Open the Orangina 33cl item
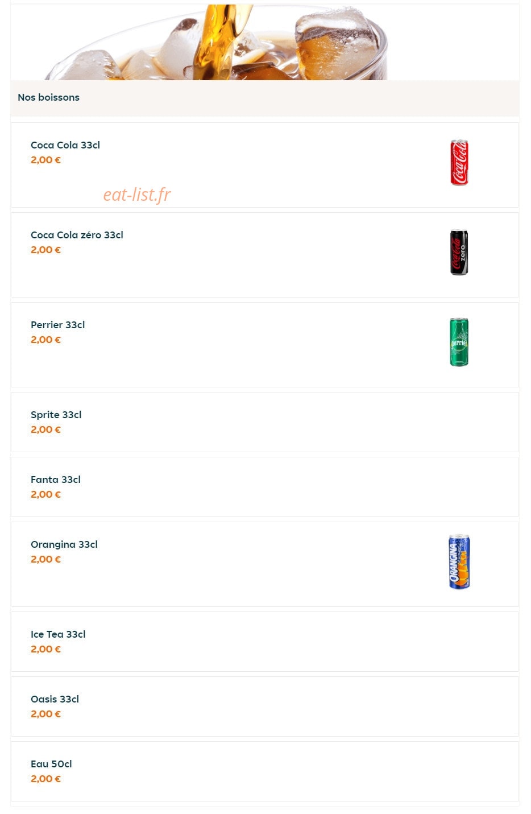The width and height of the screenshot is (531, 814). click(265, 564)
